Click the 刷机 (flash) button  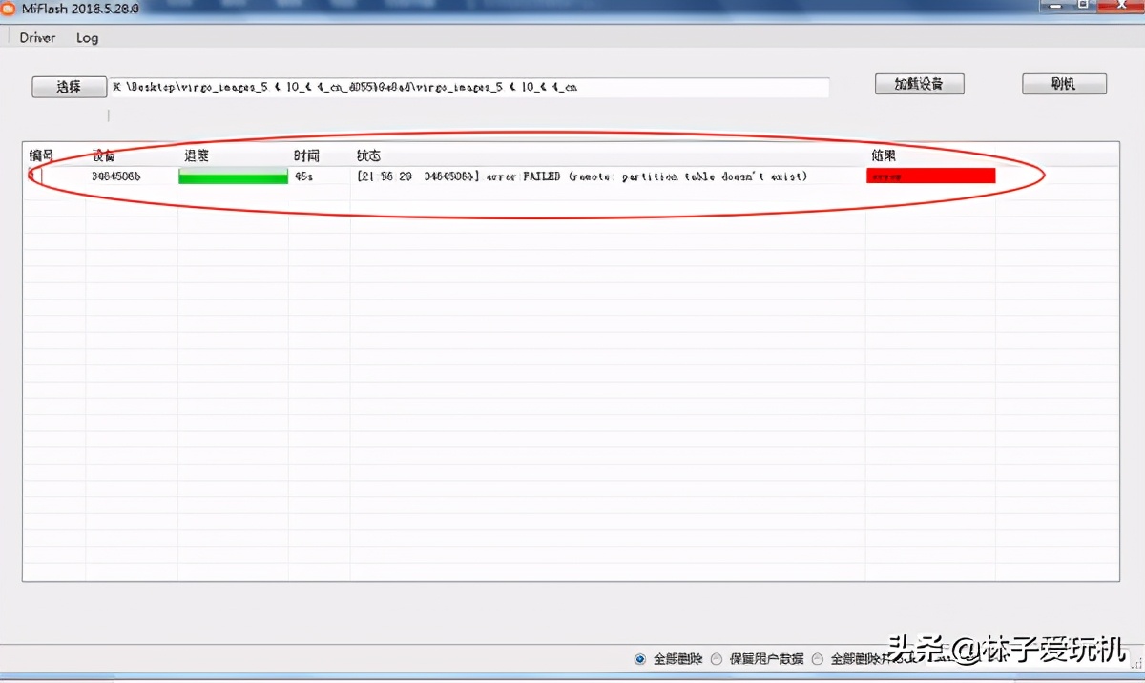tap(1065, 84)
